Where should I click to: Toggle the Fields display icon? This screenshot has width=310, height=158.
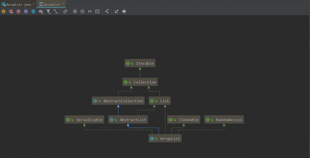(4, 11)
